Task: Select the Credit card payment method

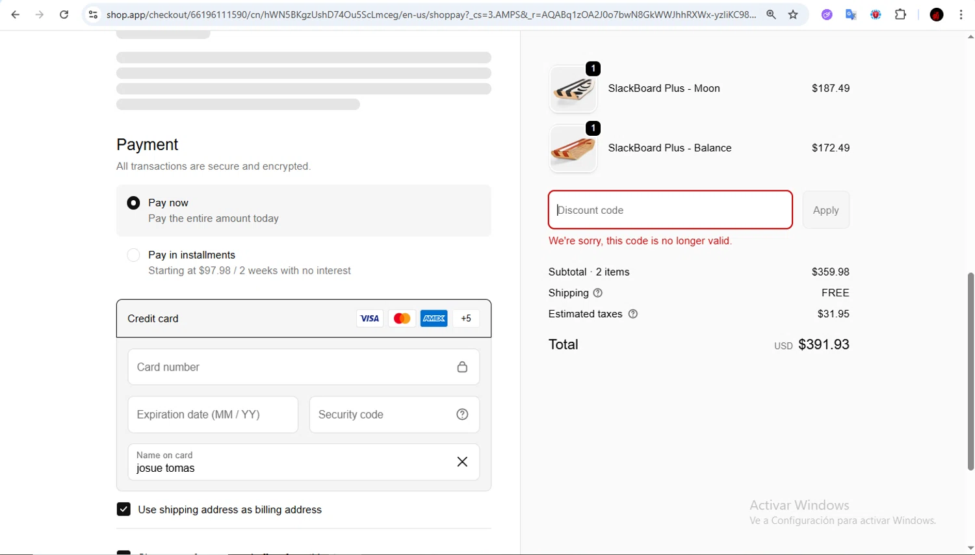Action: 304,318
